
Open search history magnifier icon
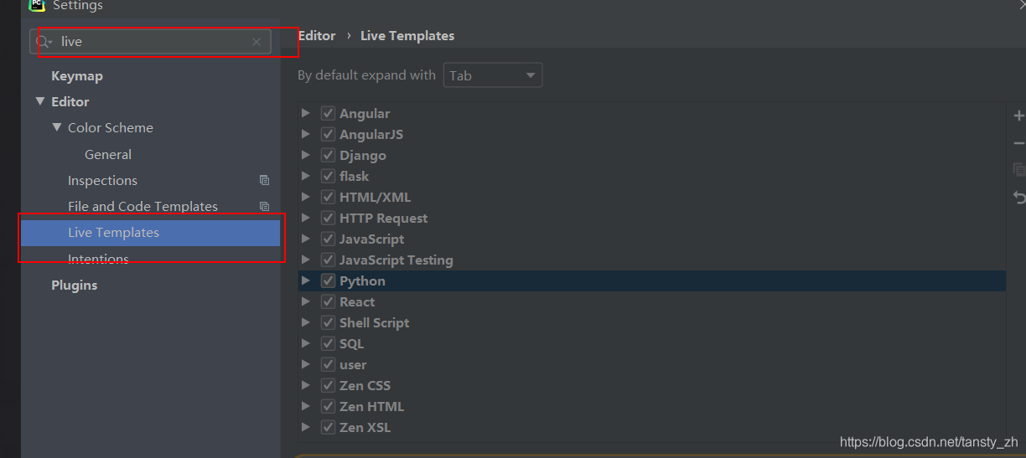pyautogui.click(x=44, y=42)
